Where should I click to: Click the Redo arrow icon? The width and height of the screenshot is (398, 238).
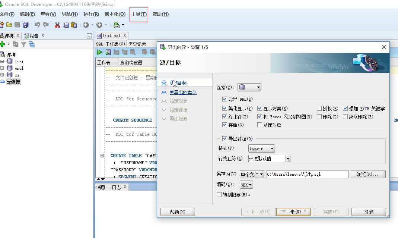46,25
